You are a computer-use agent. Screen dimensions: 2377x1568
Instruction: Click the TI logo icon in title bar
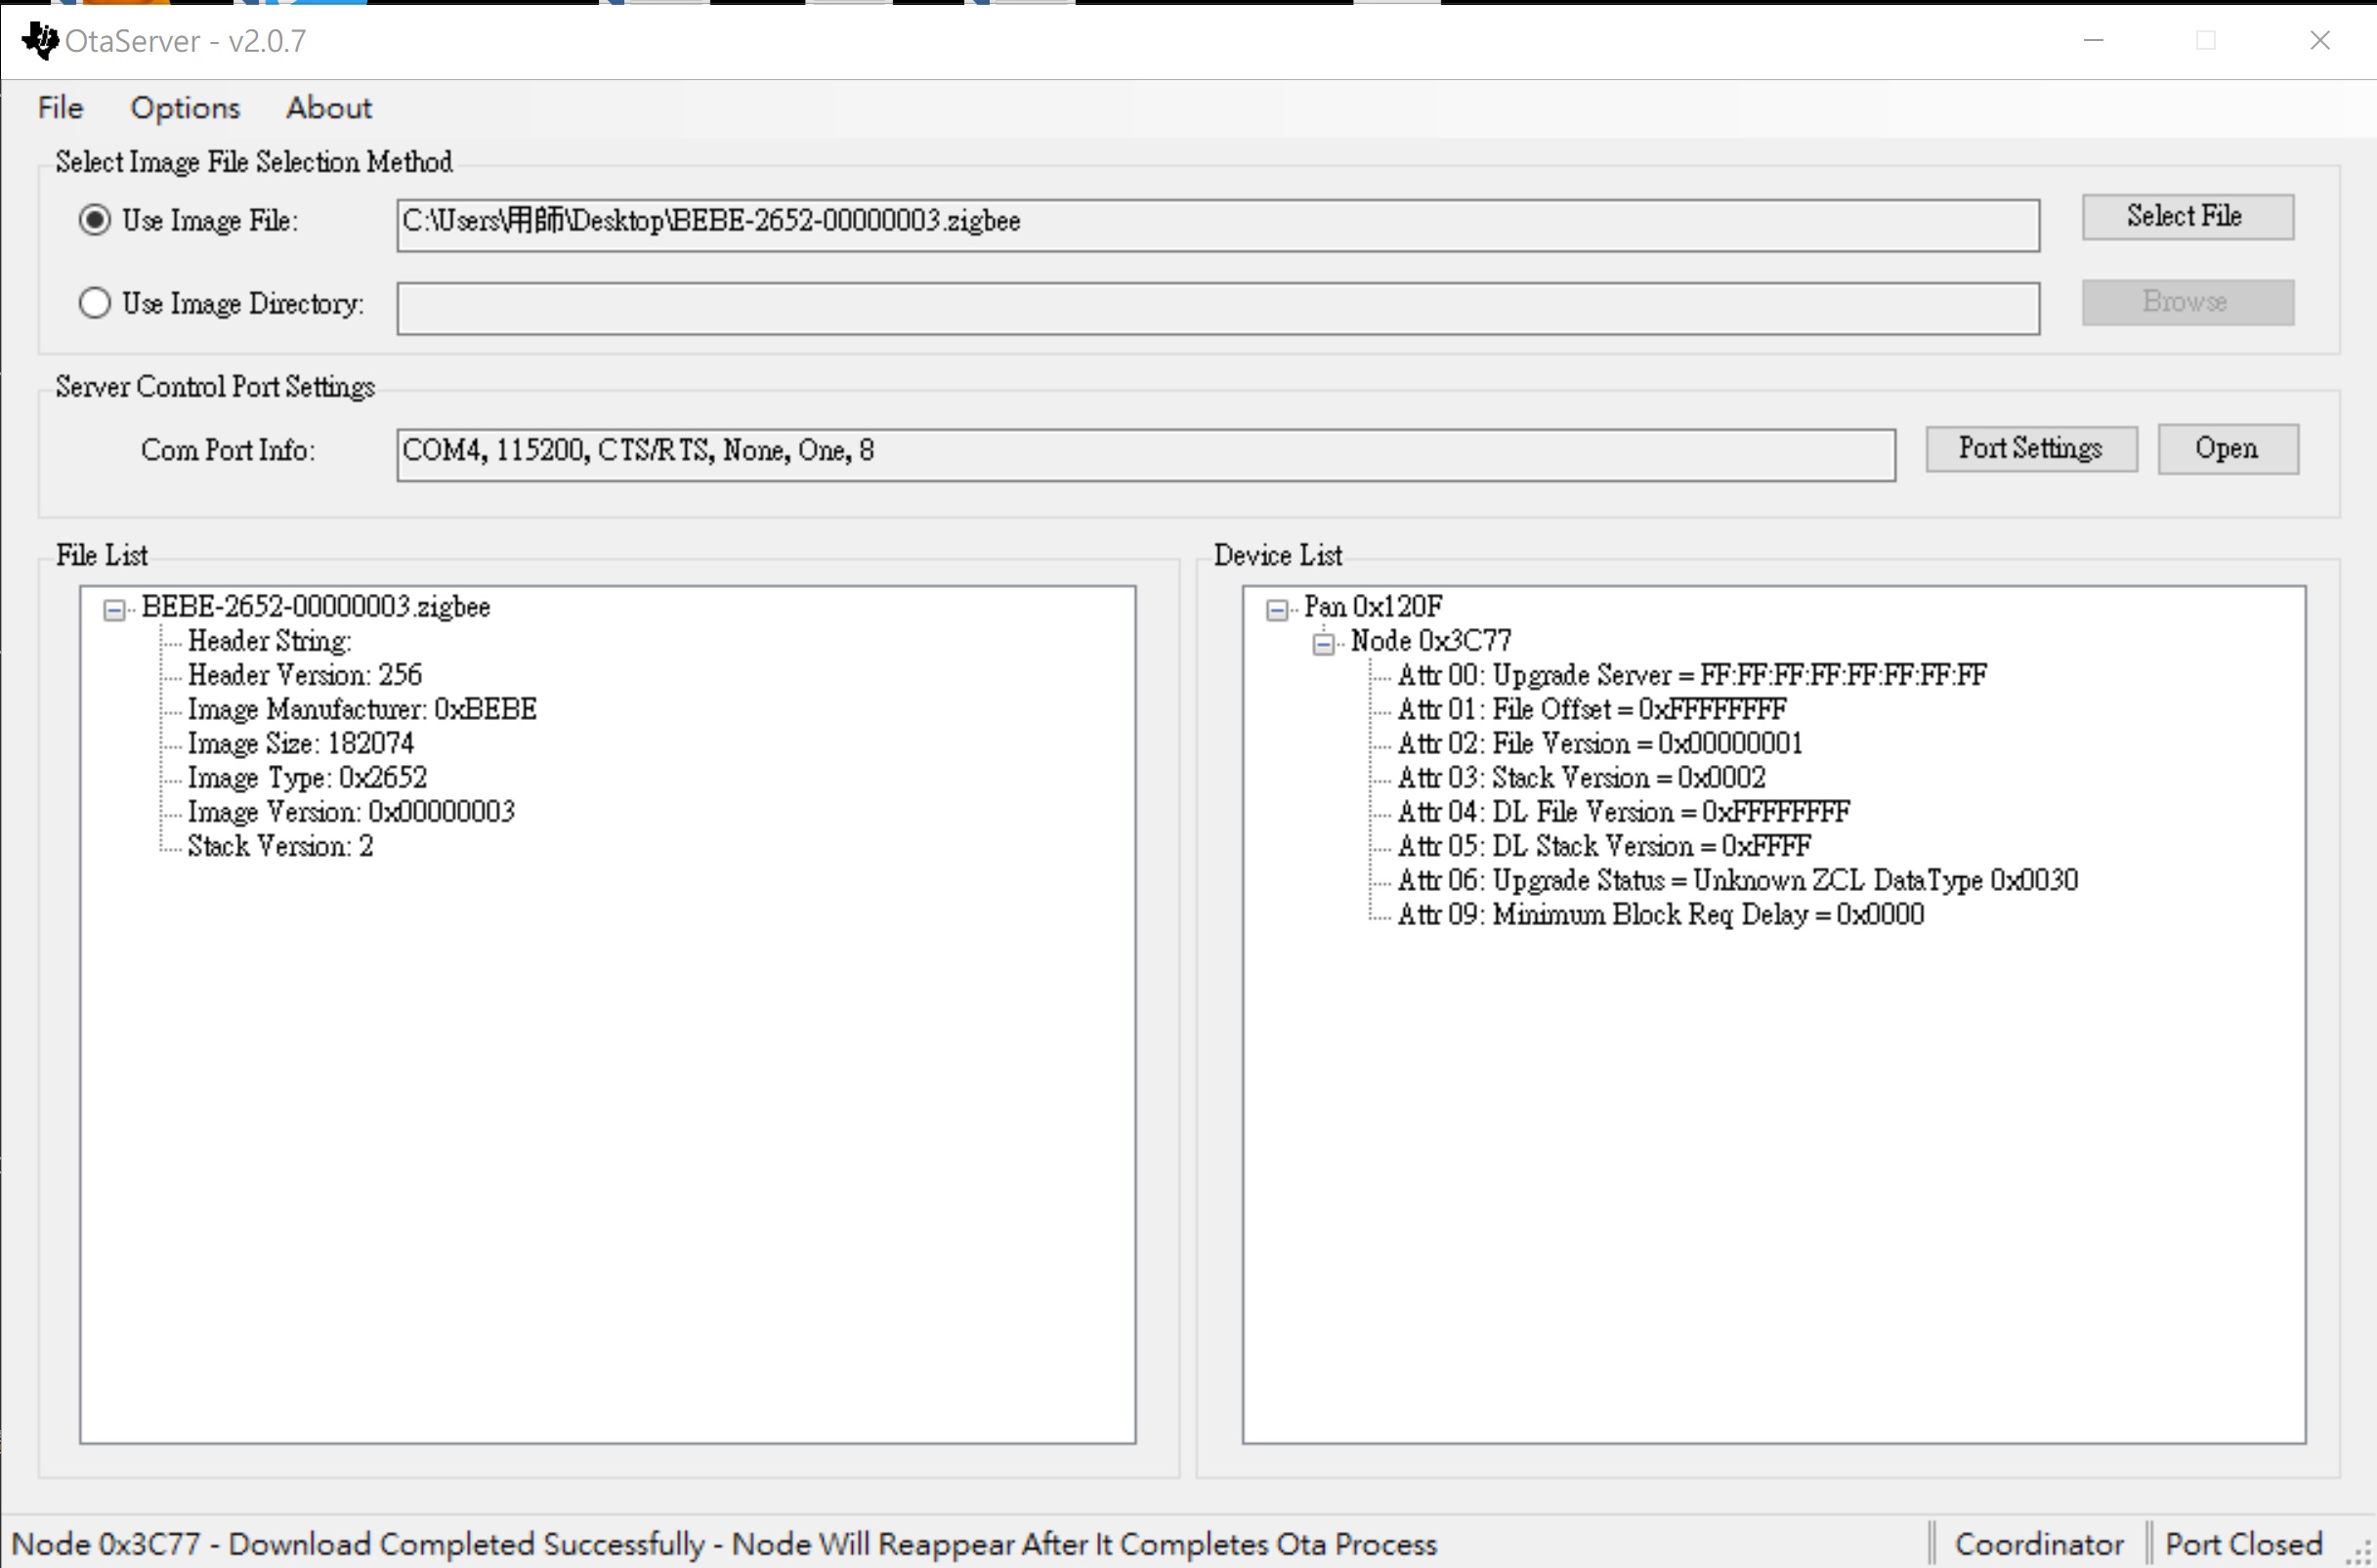point(40,41)
